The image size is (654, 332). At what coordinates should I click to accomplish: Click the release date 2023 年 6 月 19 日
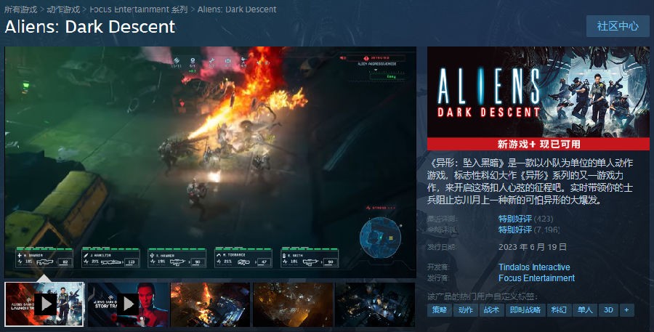[532, 247]
